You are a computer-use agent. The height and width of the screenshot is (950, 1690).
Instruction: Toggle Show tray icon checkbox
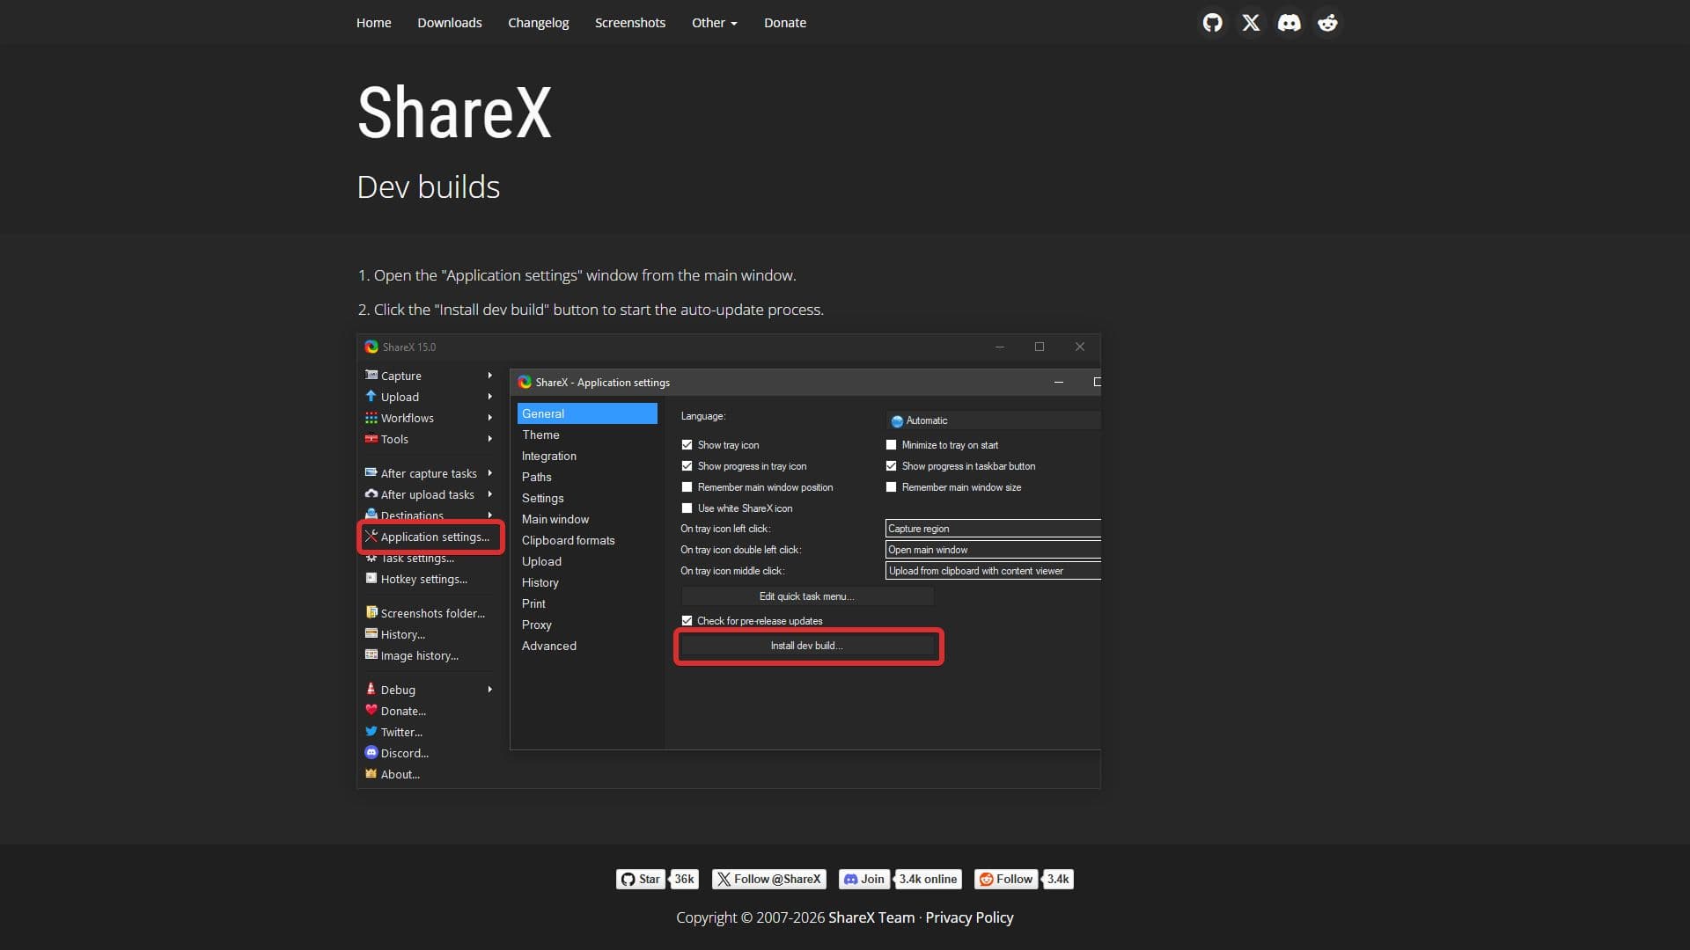687,445
